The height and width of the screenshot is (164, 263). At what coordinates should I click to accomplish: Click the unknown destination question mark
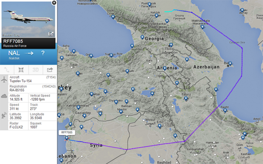43,53
